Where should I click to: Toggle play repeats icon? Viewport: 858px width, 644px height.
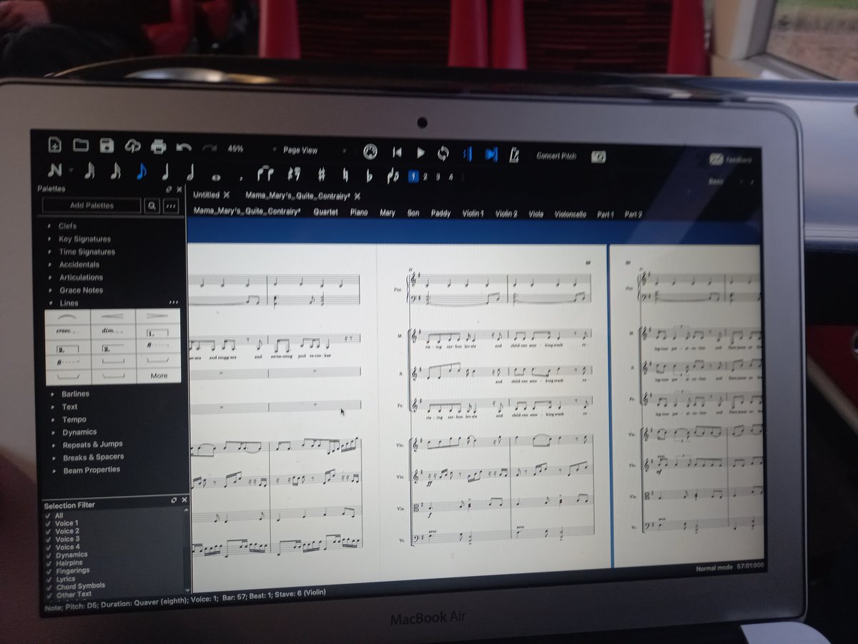467,154
